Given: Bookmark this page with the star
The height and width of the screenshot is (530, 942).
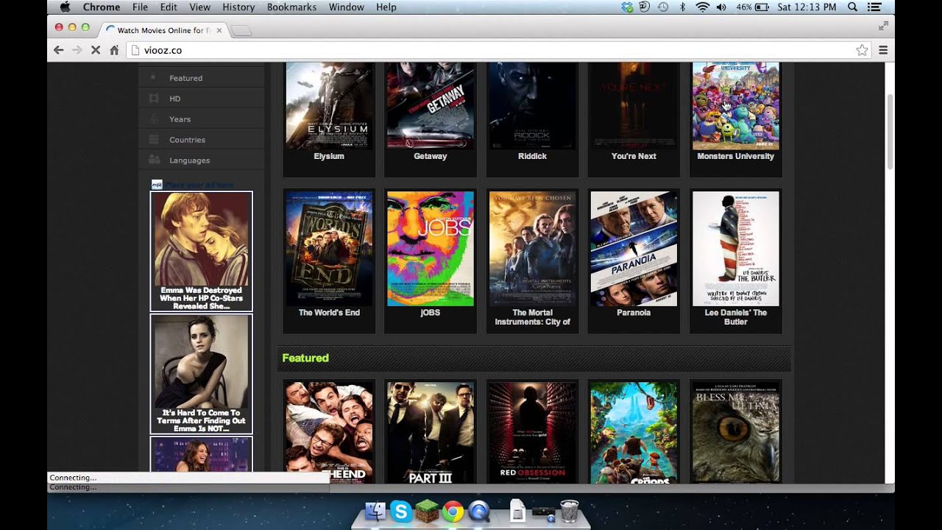Looking at the screenshot, I should pyautogui.click(x=862, y=50).
